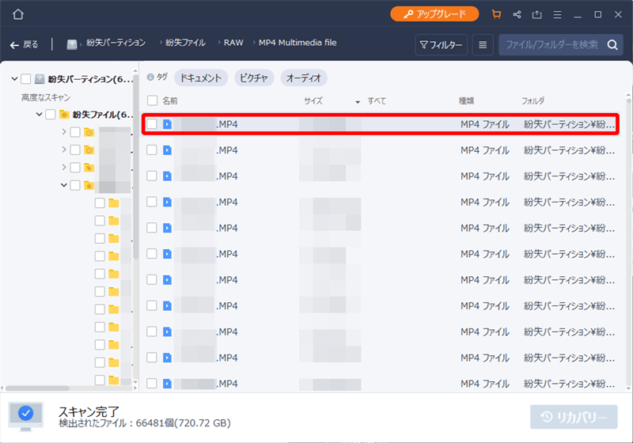633x443 pixels.
Task: Check the first .MP4 file row checkbox
Action: [x=152, y=124]
